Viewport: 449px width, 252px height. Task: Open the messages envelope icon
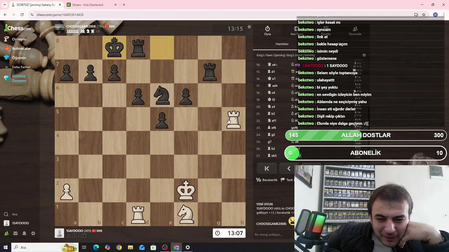pos(15,233)
